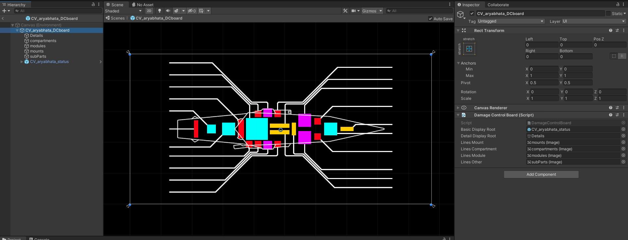Lock the Hierarchy panel

[93, 5]
